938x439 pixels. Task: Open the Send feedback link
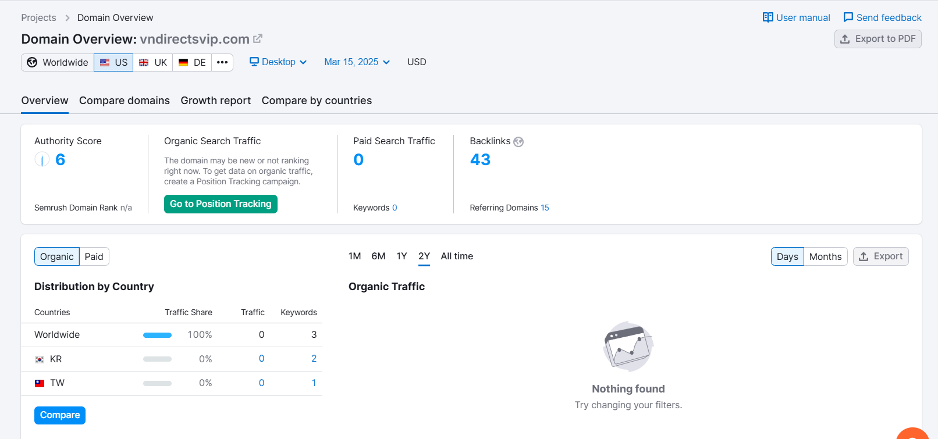882,17
